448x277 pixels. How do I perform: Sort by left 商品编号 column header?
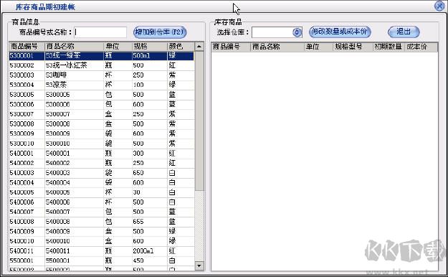tap(27, 46)
